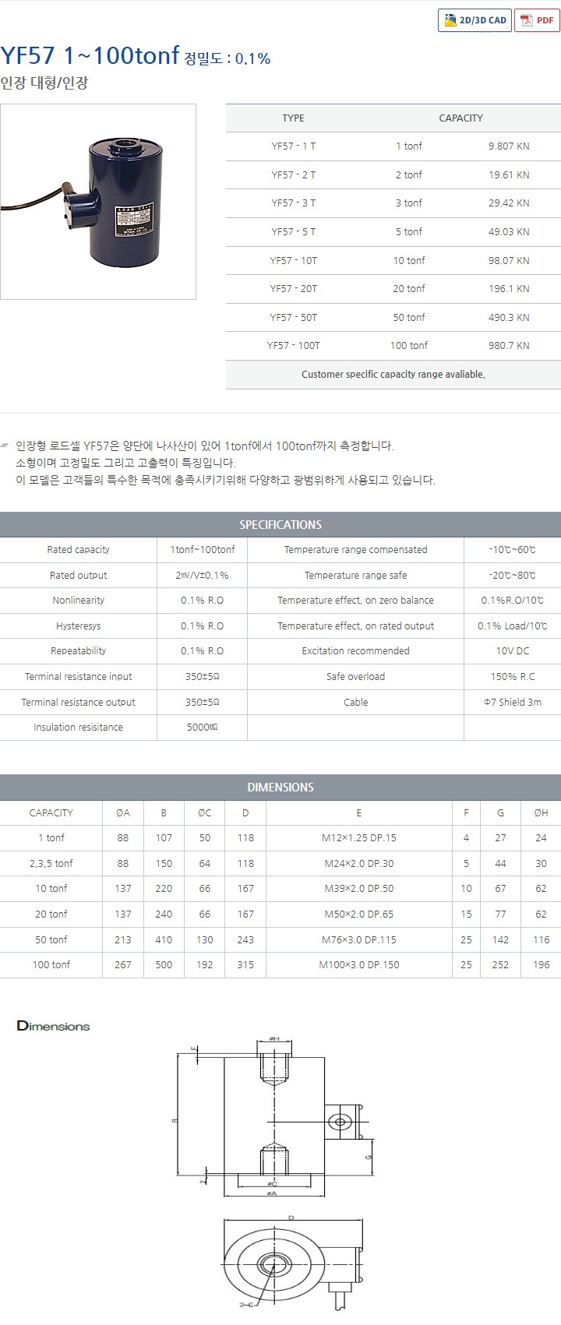Open the PDF datasheet button
This screenshot has height=1325, width=561.
537,20
